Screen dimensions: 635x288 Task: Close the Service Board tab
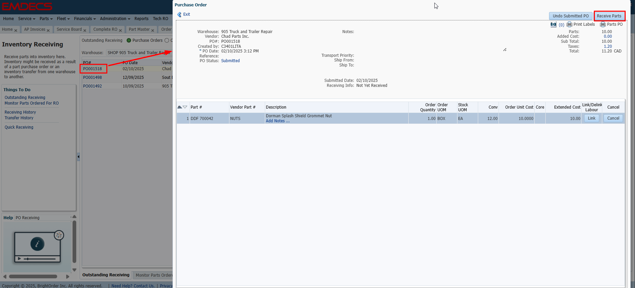[x=85, y=30]
